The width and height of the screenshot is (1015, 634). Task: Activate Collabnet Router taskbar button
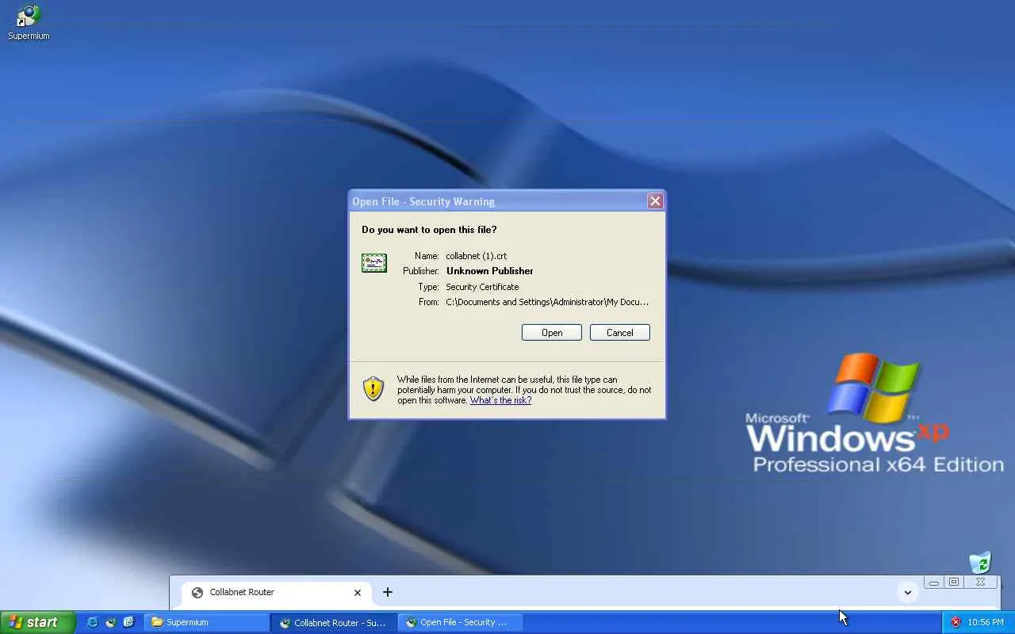point(333,622)
